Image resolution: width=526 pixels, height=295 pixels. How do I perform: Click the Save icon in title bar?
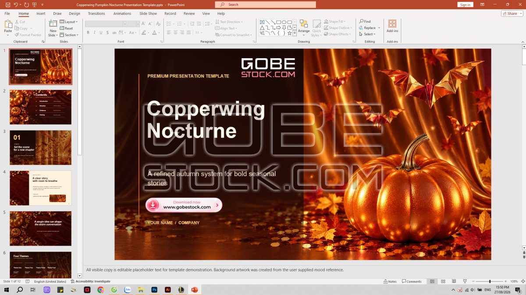pyautogui.click(x=7, y=4)
